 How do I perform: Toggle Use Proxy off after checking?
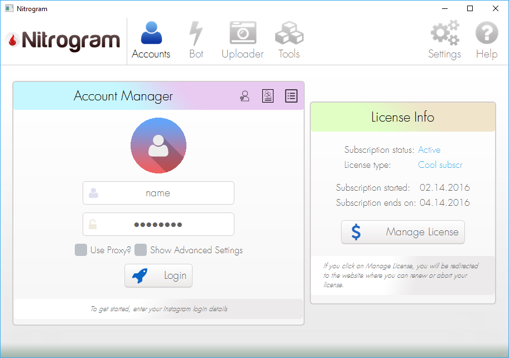pos(80,250)
